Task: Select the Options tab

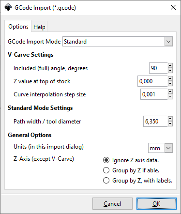Action: coord(18,27)
